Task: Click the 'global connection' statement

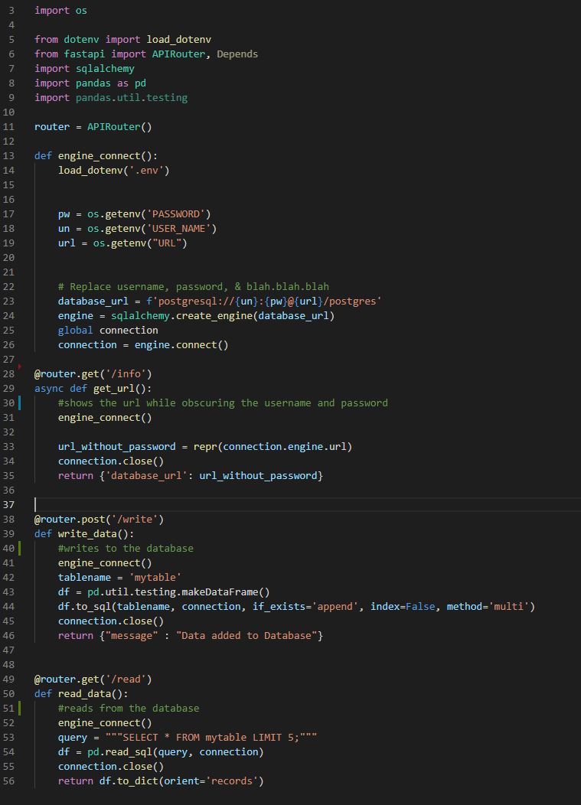Action: pos(108,331)
